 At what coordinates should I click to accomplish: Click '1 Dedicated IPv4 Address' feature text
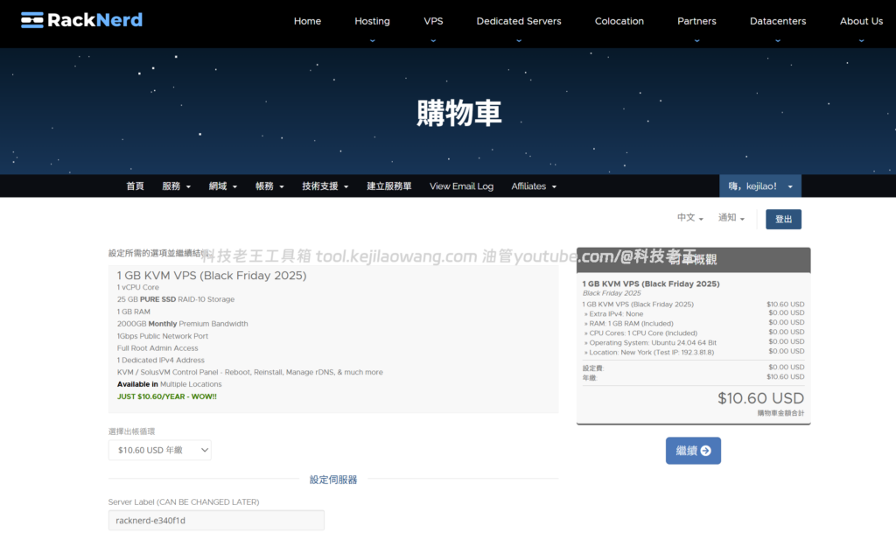tap(161, 360)
